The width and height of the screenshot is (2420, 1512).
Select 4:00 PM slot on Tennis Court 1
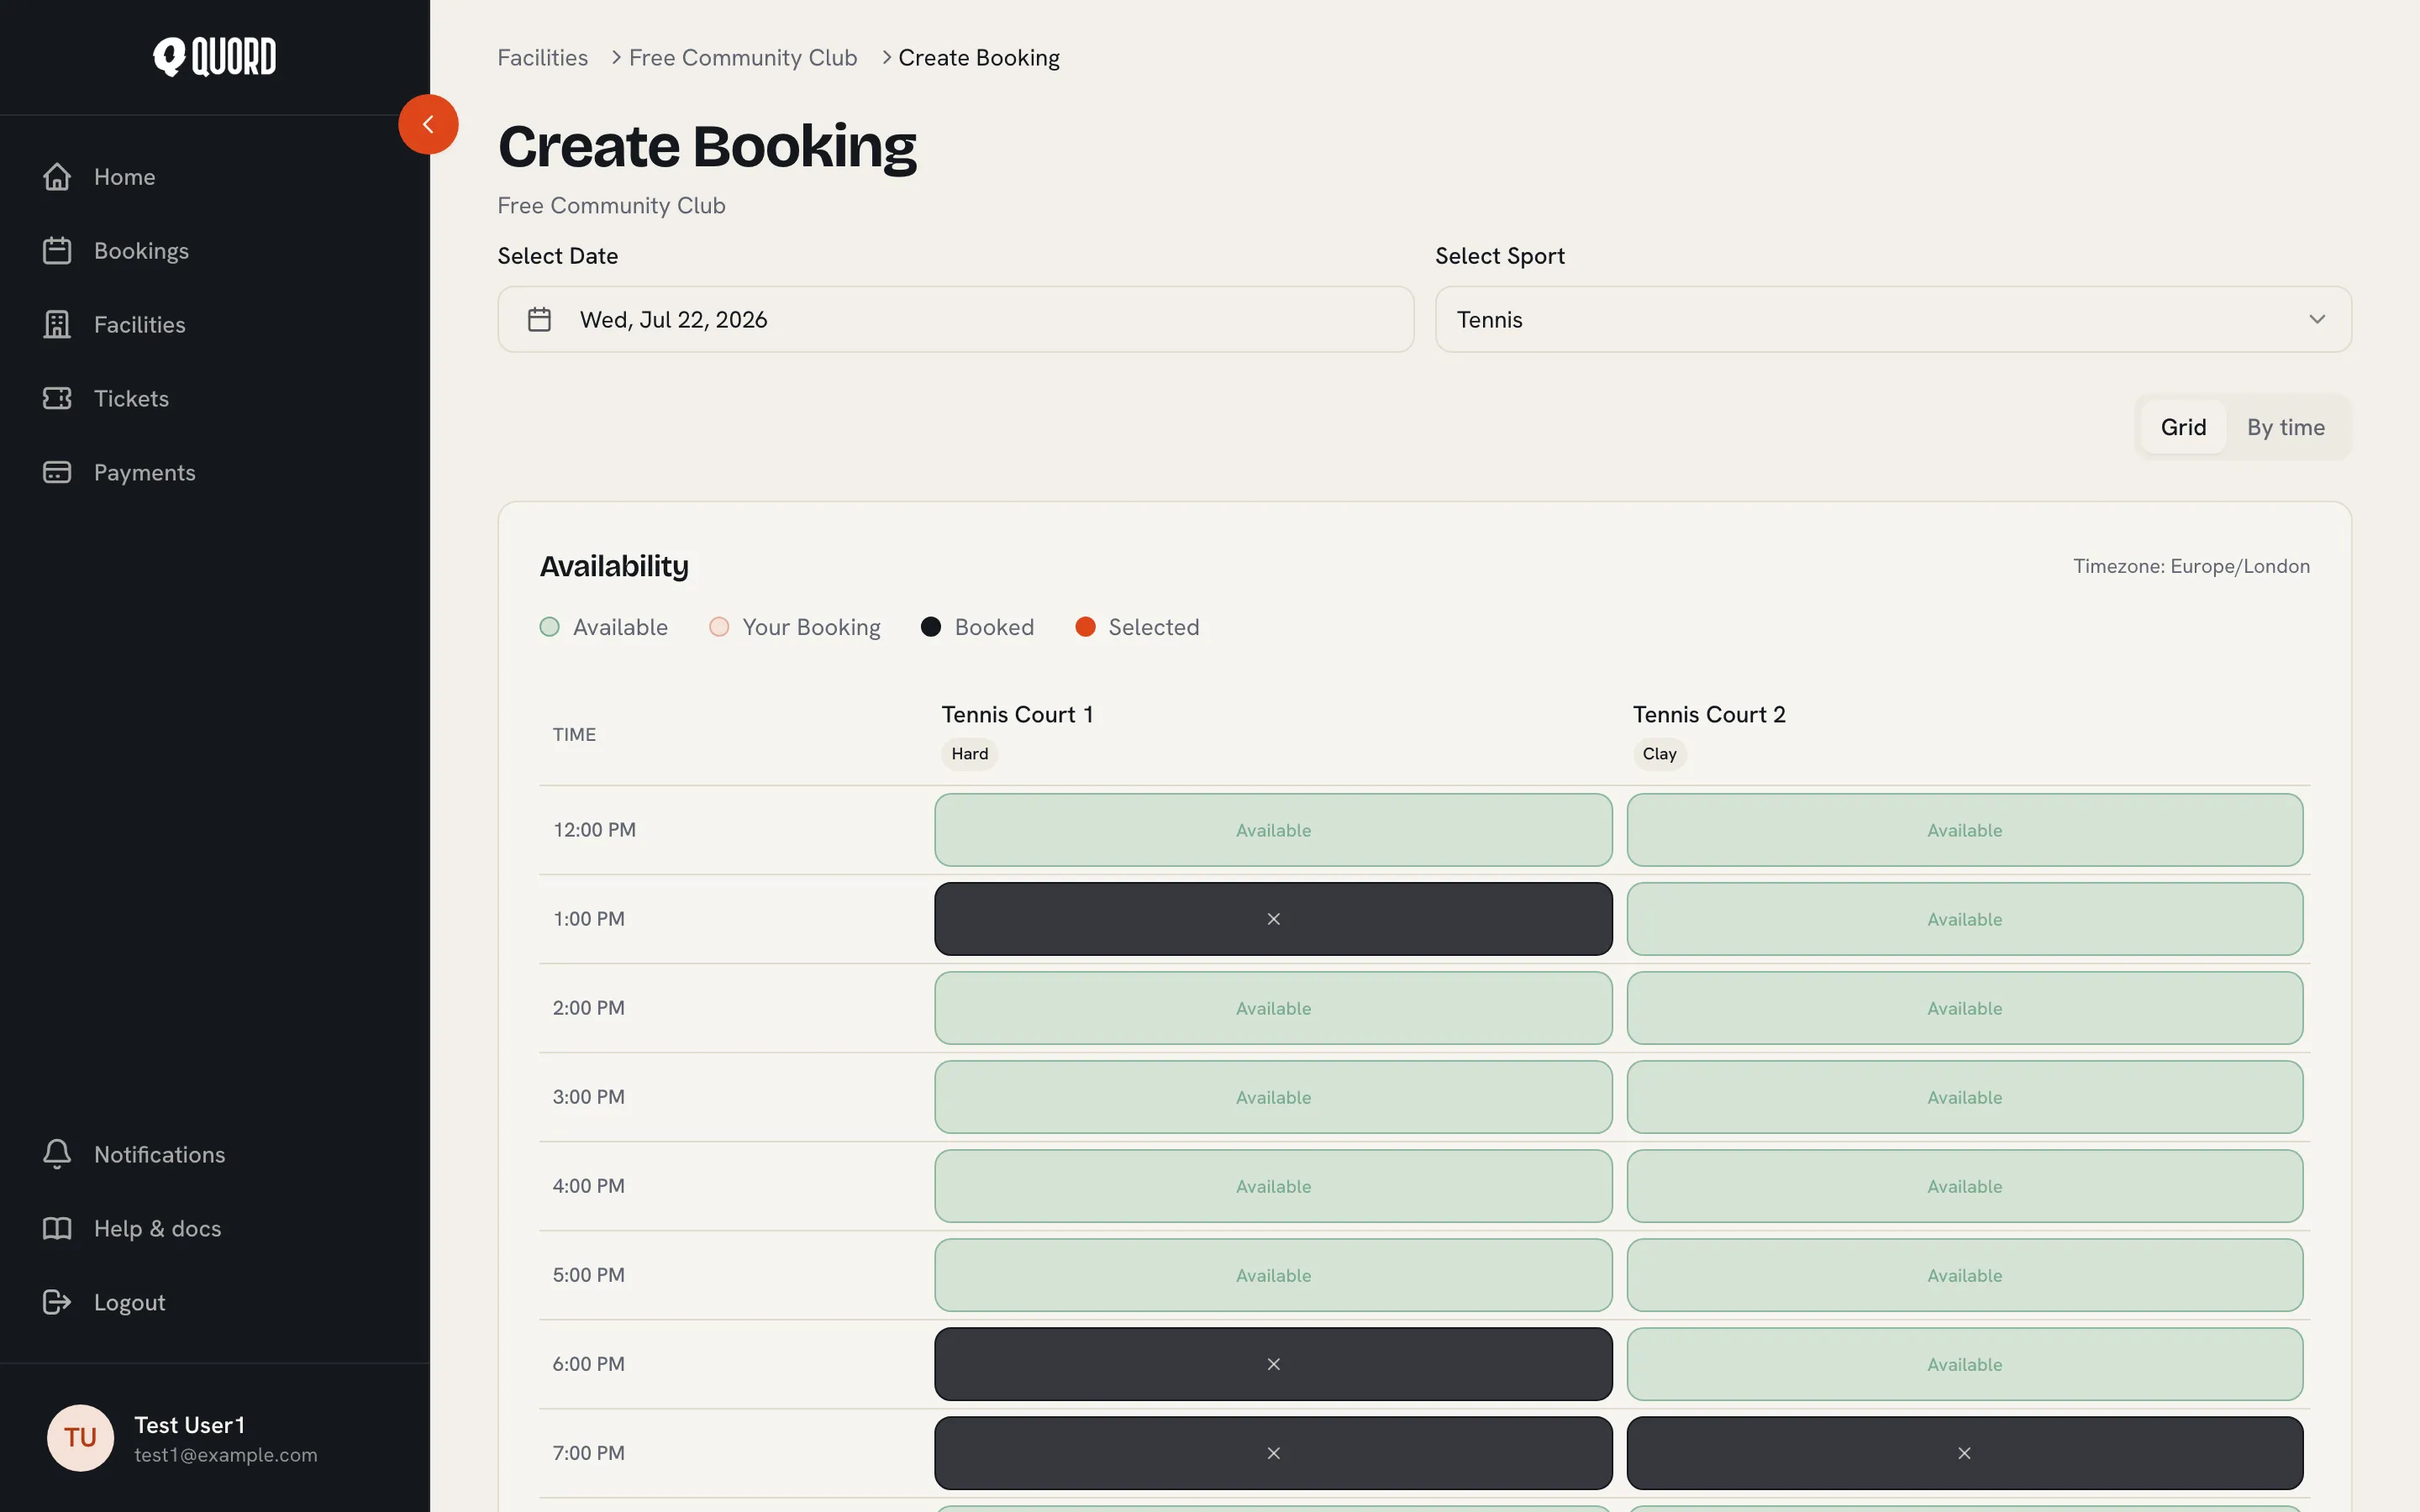click(1273, 1186)
